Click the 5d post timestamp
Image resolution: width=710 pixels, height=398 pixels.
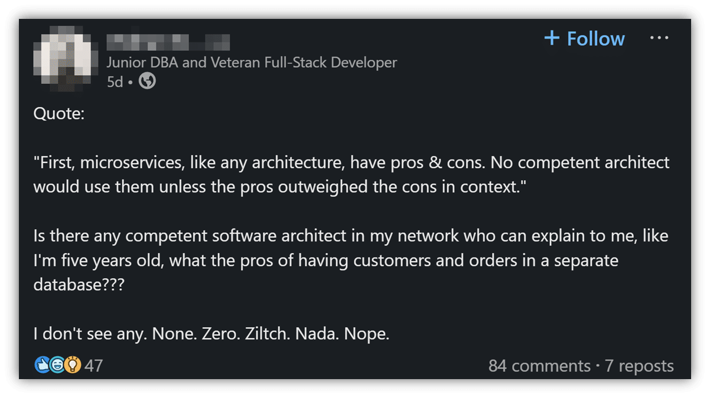click(115, 82)
